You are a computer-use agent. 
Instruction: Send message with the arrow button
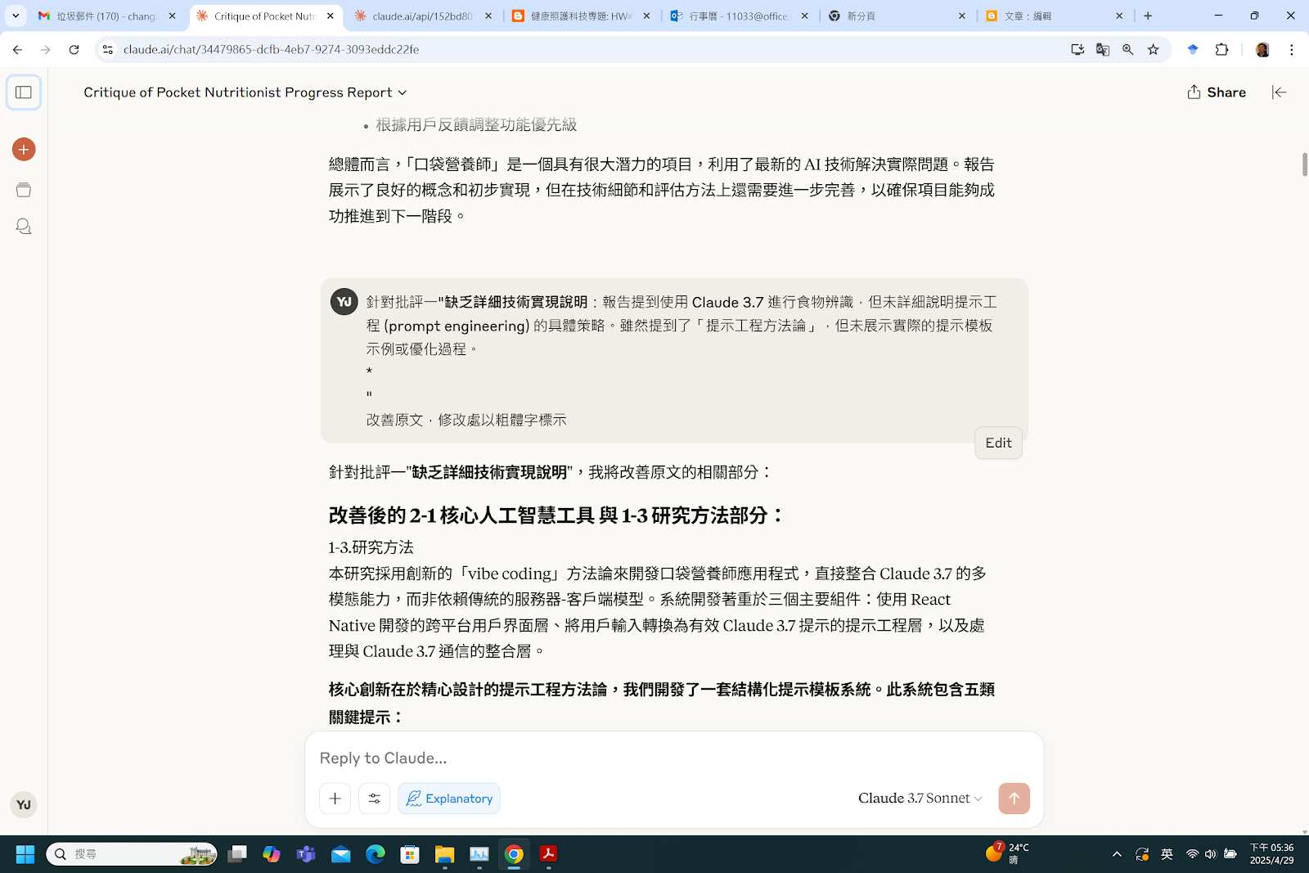(x=1014, y=799)
